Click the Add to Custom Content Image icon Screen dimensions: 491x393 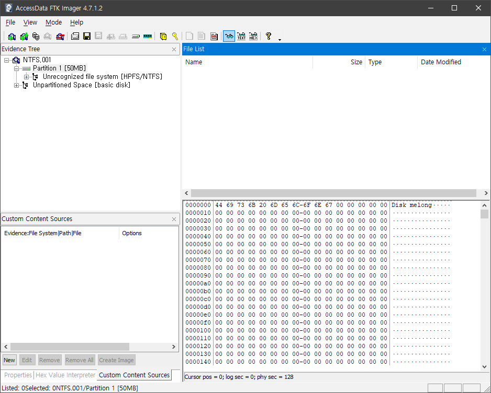coord(110,36)
